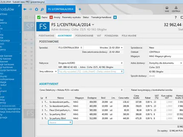Click Cena netto value 136,42
This screenshot has height=137, width=183.
pos(126,102)
